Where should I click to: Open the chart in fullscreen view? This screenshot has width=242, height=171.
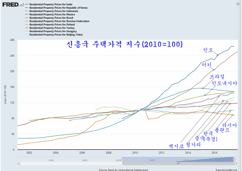coord(238,4)
